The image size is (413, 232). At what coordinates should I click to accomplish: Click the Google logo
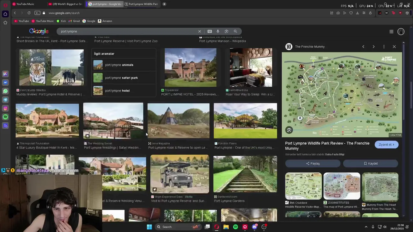(39, 31)
